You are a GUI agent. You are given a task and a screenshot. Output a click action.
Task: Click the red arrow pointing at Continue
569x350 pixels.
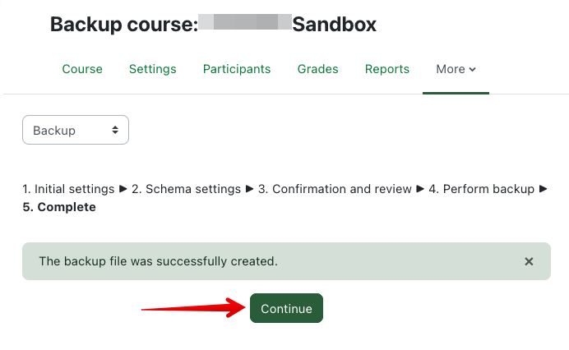pos(194,309)
